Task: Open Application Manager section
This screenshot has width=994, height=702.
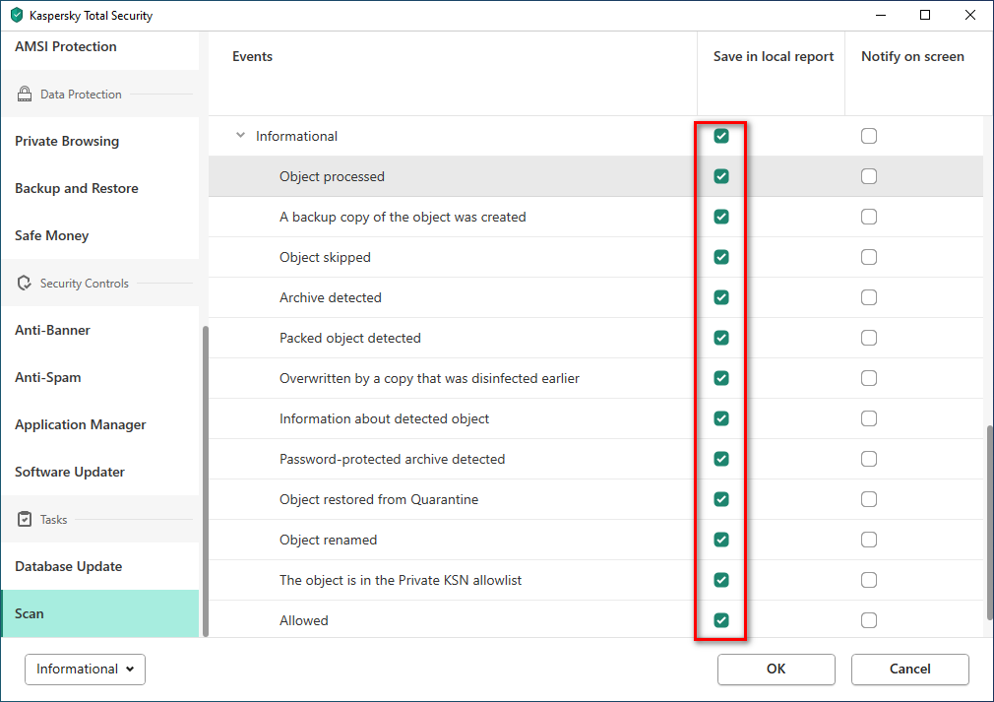Action: [x=100, y=425]
